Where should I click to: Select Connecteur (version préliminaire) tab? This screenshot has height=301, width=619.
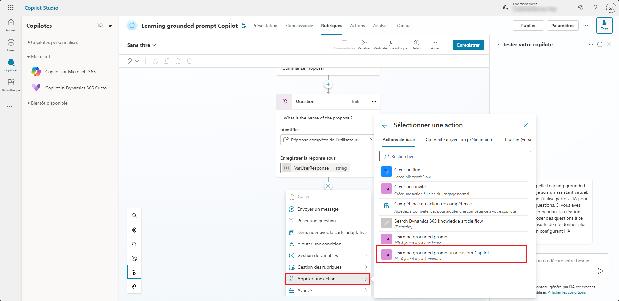pos(459,140)
